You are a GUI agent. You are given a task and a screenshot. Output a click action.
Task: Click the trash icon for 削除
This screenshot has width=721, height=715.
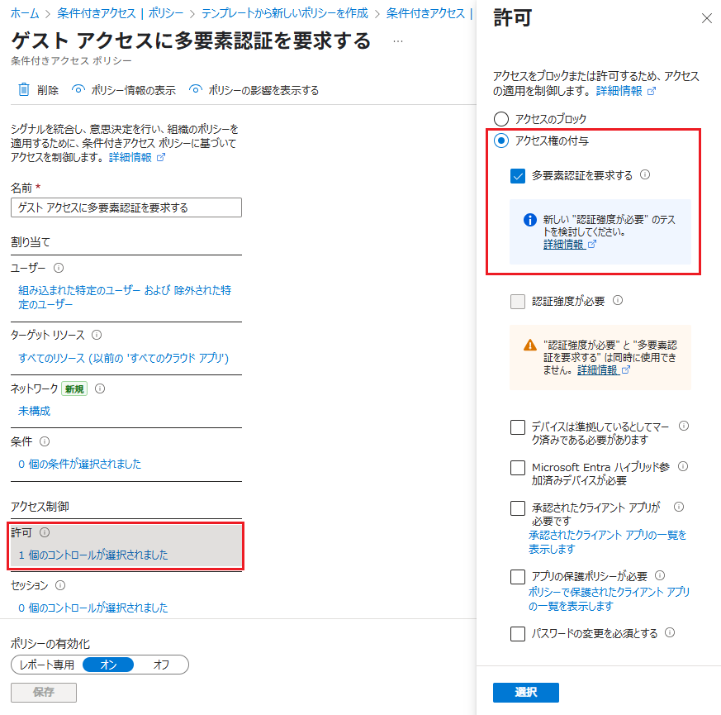(24, 90)
